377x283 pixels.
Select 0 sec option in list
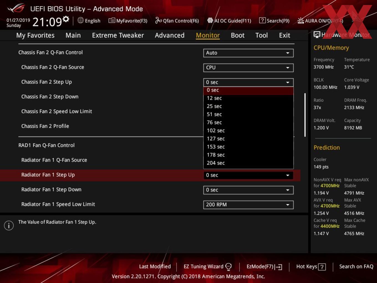pos(248,90)
